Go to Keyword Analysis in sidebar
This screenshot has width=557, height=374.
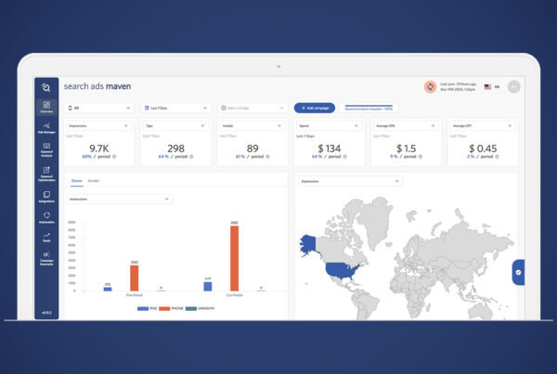pos(46,149)
